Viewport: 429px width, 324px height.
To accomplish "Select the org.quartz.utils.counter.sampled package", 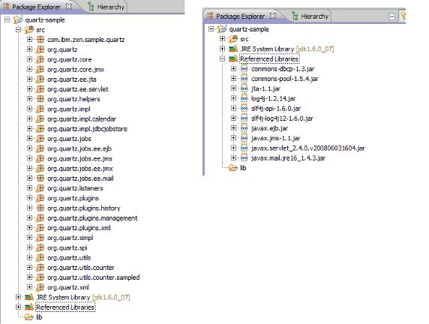I will [93, 277].
